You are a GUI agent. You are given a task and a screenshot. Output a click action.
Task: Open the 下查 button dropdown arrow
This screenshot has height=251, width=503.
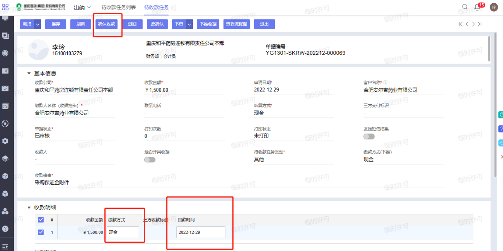coord(189,24)
